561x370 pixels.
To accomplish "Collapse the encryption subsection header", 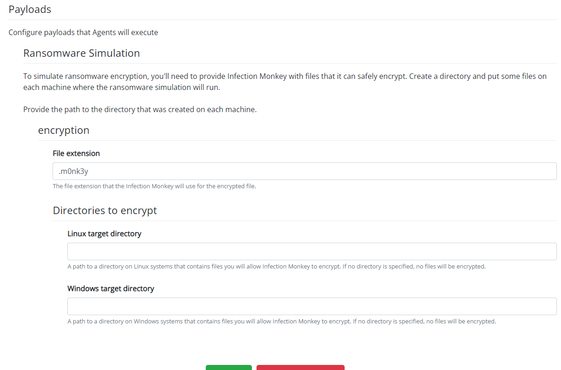I will click(x=64, y=130).
